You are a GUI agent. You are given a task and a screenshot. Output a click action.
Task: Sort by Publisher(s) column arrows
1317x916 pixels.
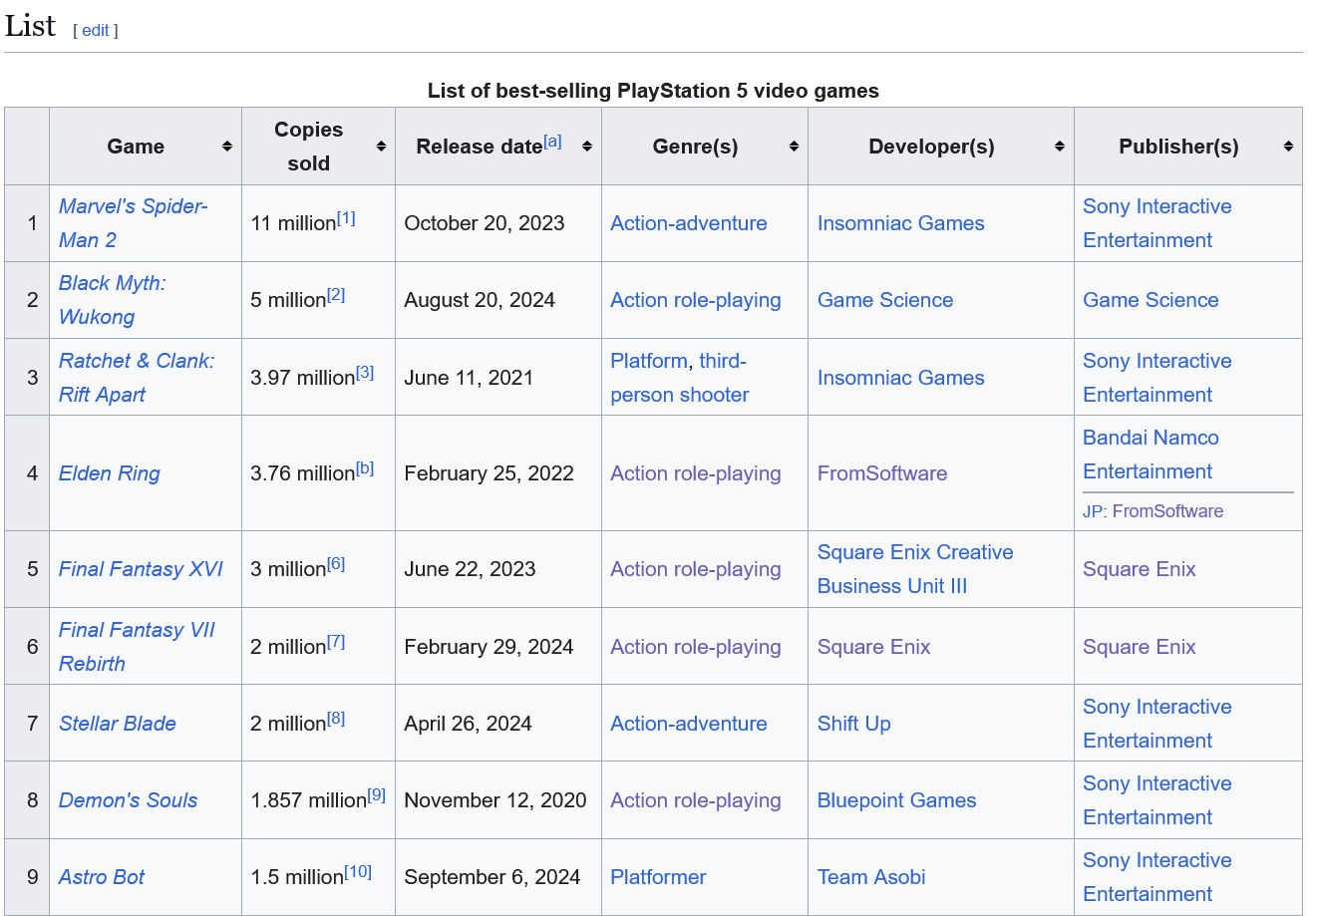point(1288,147)
